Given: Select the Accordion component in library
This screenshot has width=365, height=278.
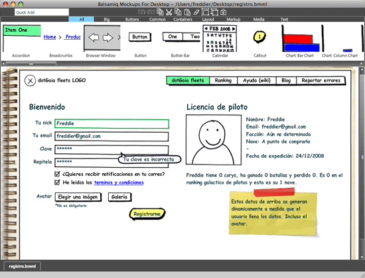Looking at the screenshot, I should [21, 41].
